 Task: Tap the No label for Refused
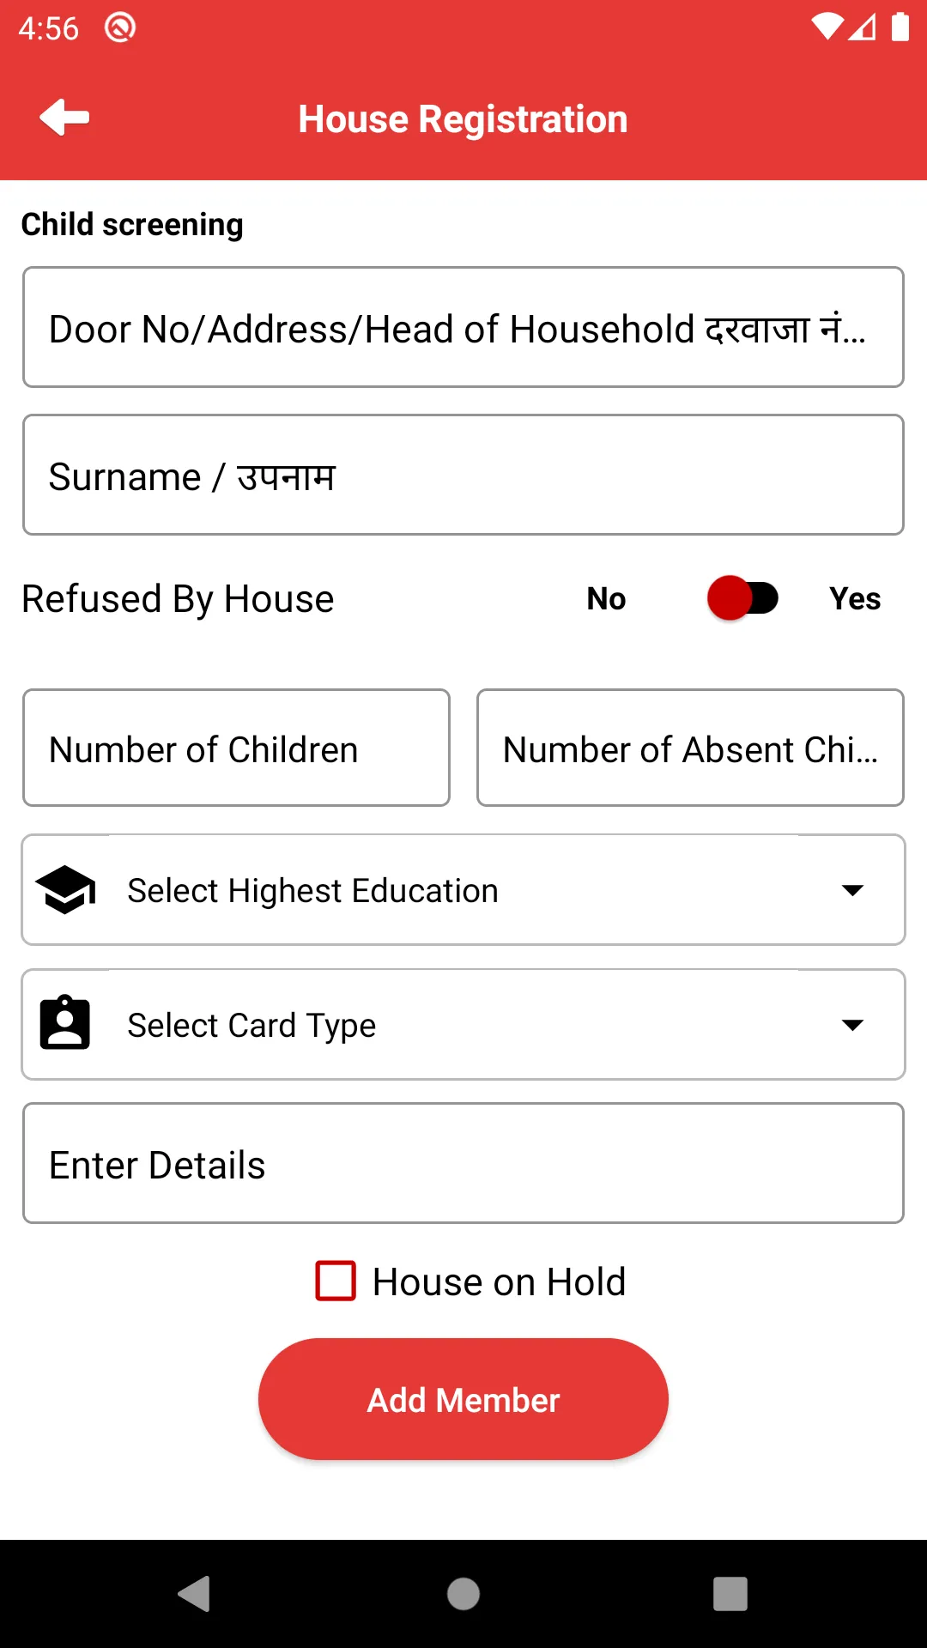[606, 598]
